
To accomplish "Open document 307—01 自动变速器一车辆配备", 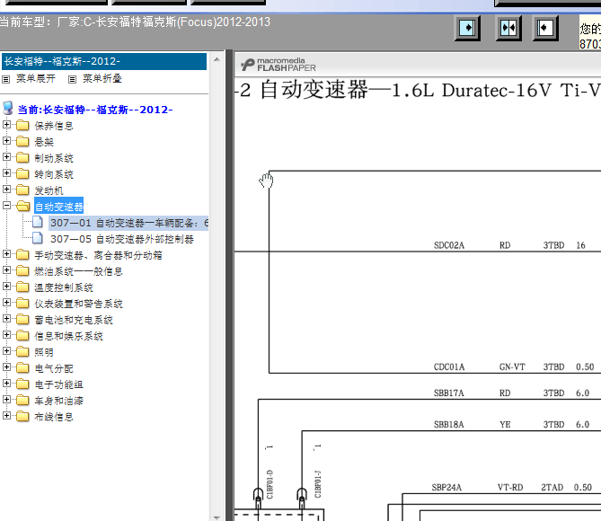I will [x=129, y=223].
